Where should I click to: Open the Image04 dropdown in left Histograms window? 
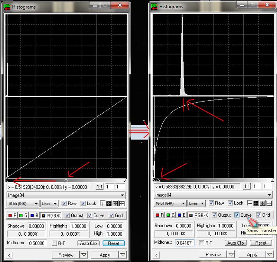point(66,195)
